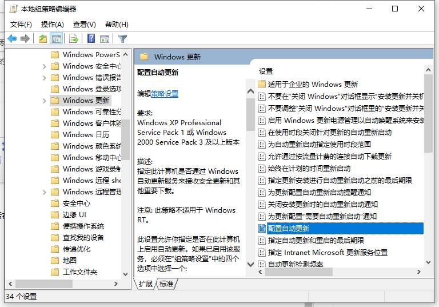Open Help via the question mark icon
The image size is (439, 307).
91,39
